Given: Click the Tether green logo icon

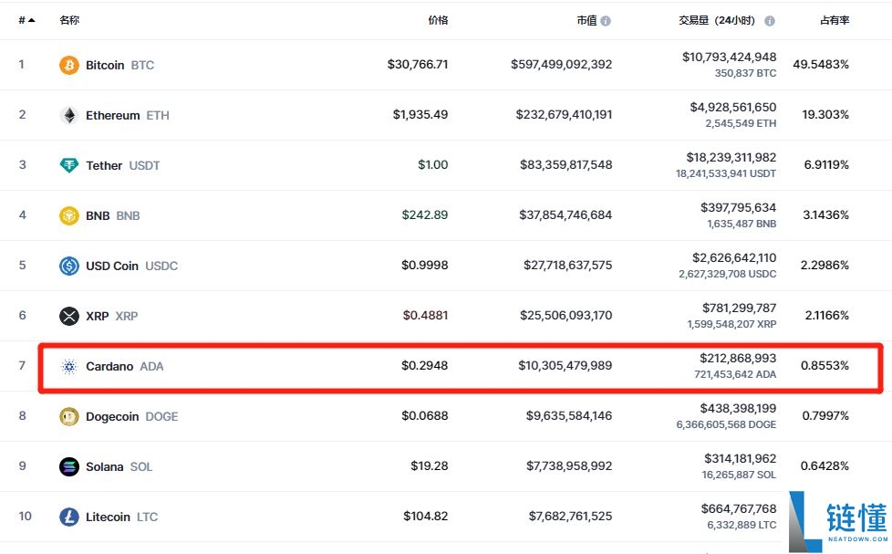Looking at the screenshot, I should pos(68,165).
